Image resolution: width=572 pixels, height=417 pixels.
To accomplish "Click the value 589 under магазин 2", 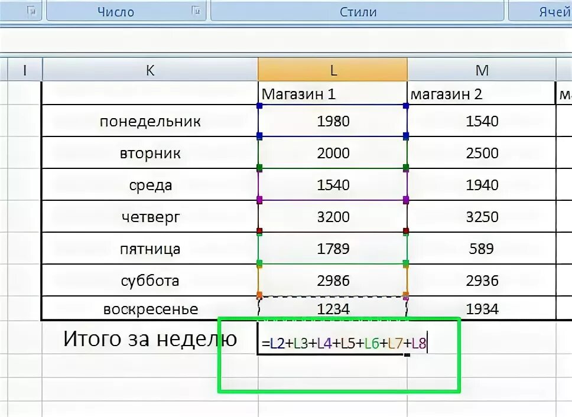I will (483, 248).
